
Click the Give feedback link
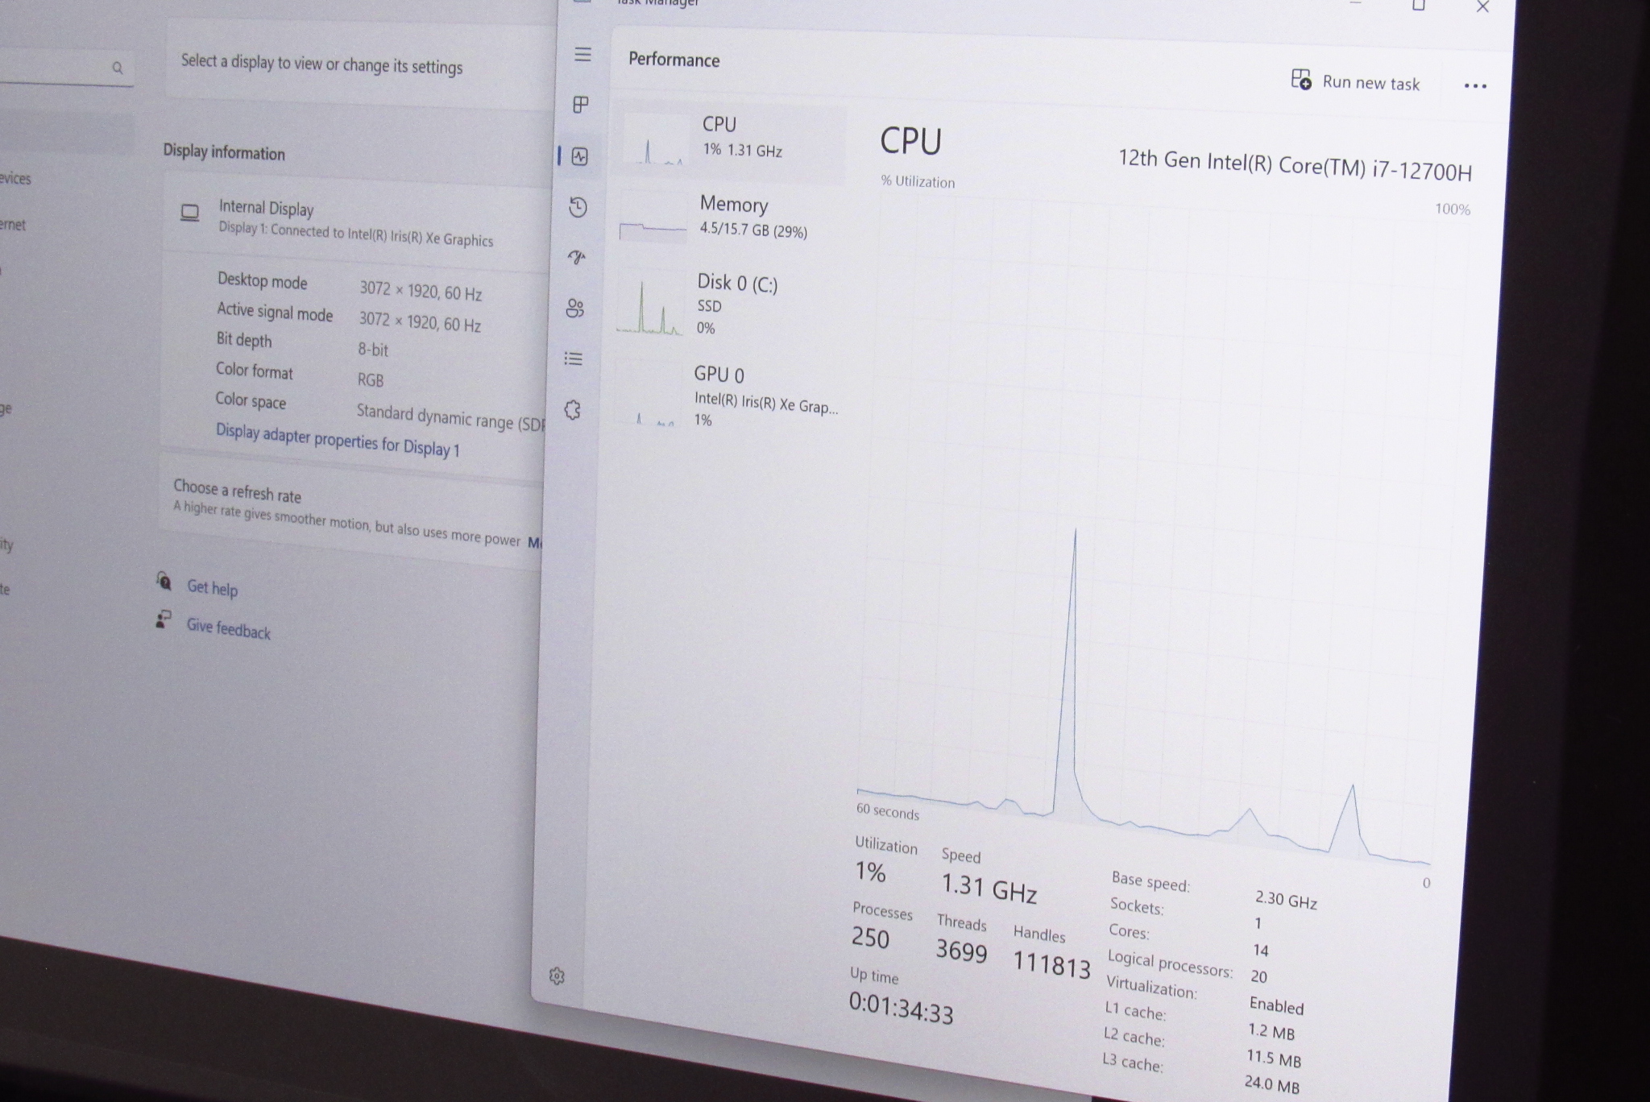click(228, 628)
